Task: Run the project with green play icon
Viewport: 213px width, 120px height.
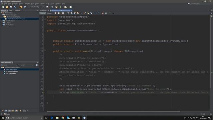Action: coord(61,7)
